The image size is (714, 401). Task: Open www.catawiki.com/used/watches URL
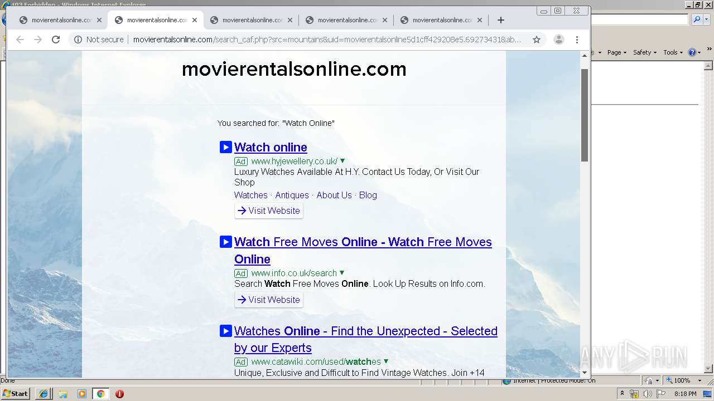(x=316, y=361)
